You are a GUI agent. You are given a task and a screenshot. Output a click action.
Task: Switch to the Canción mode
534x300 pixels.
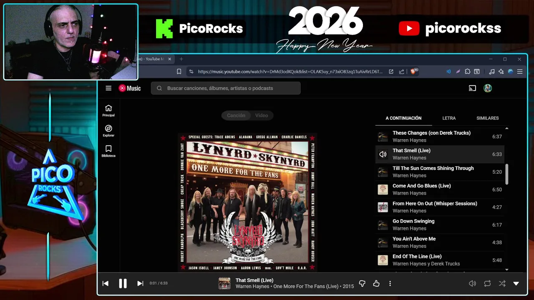pyautogui.click(x=236, y=115)
